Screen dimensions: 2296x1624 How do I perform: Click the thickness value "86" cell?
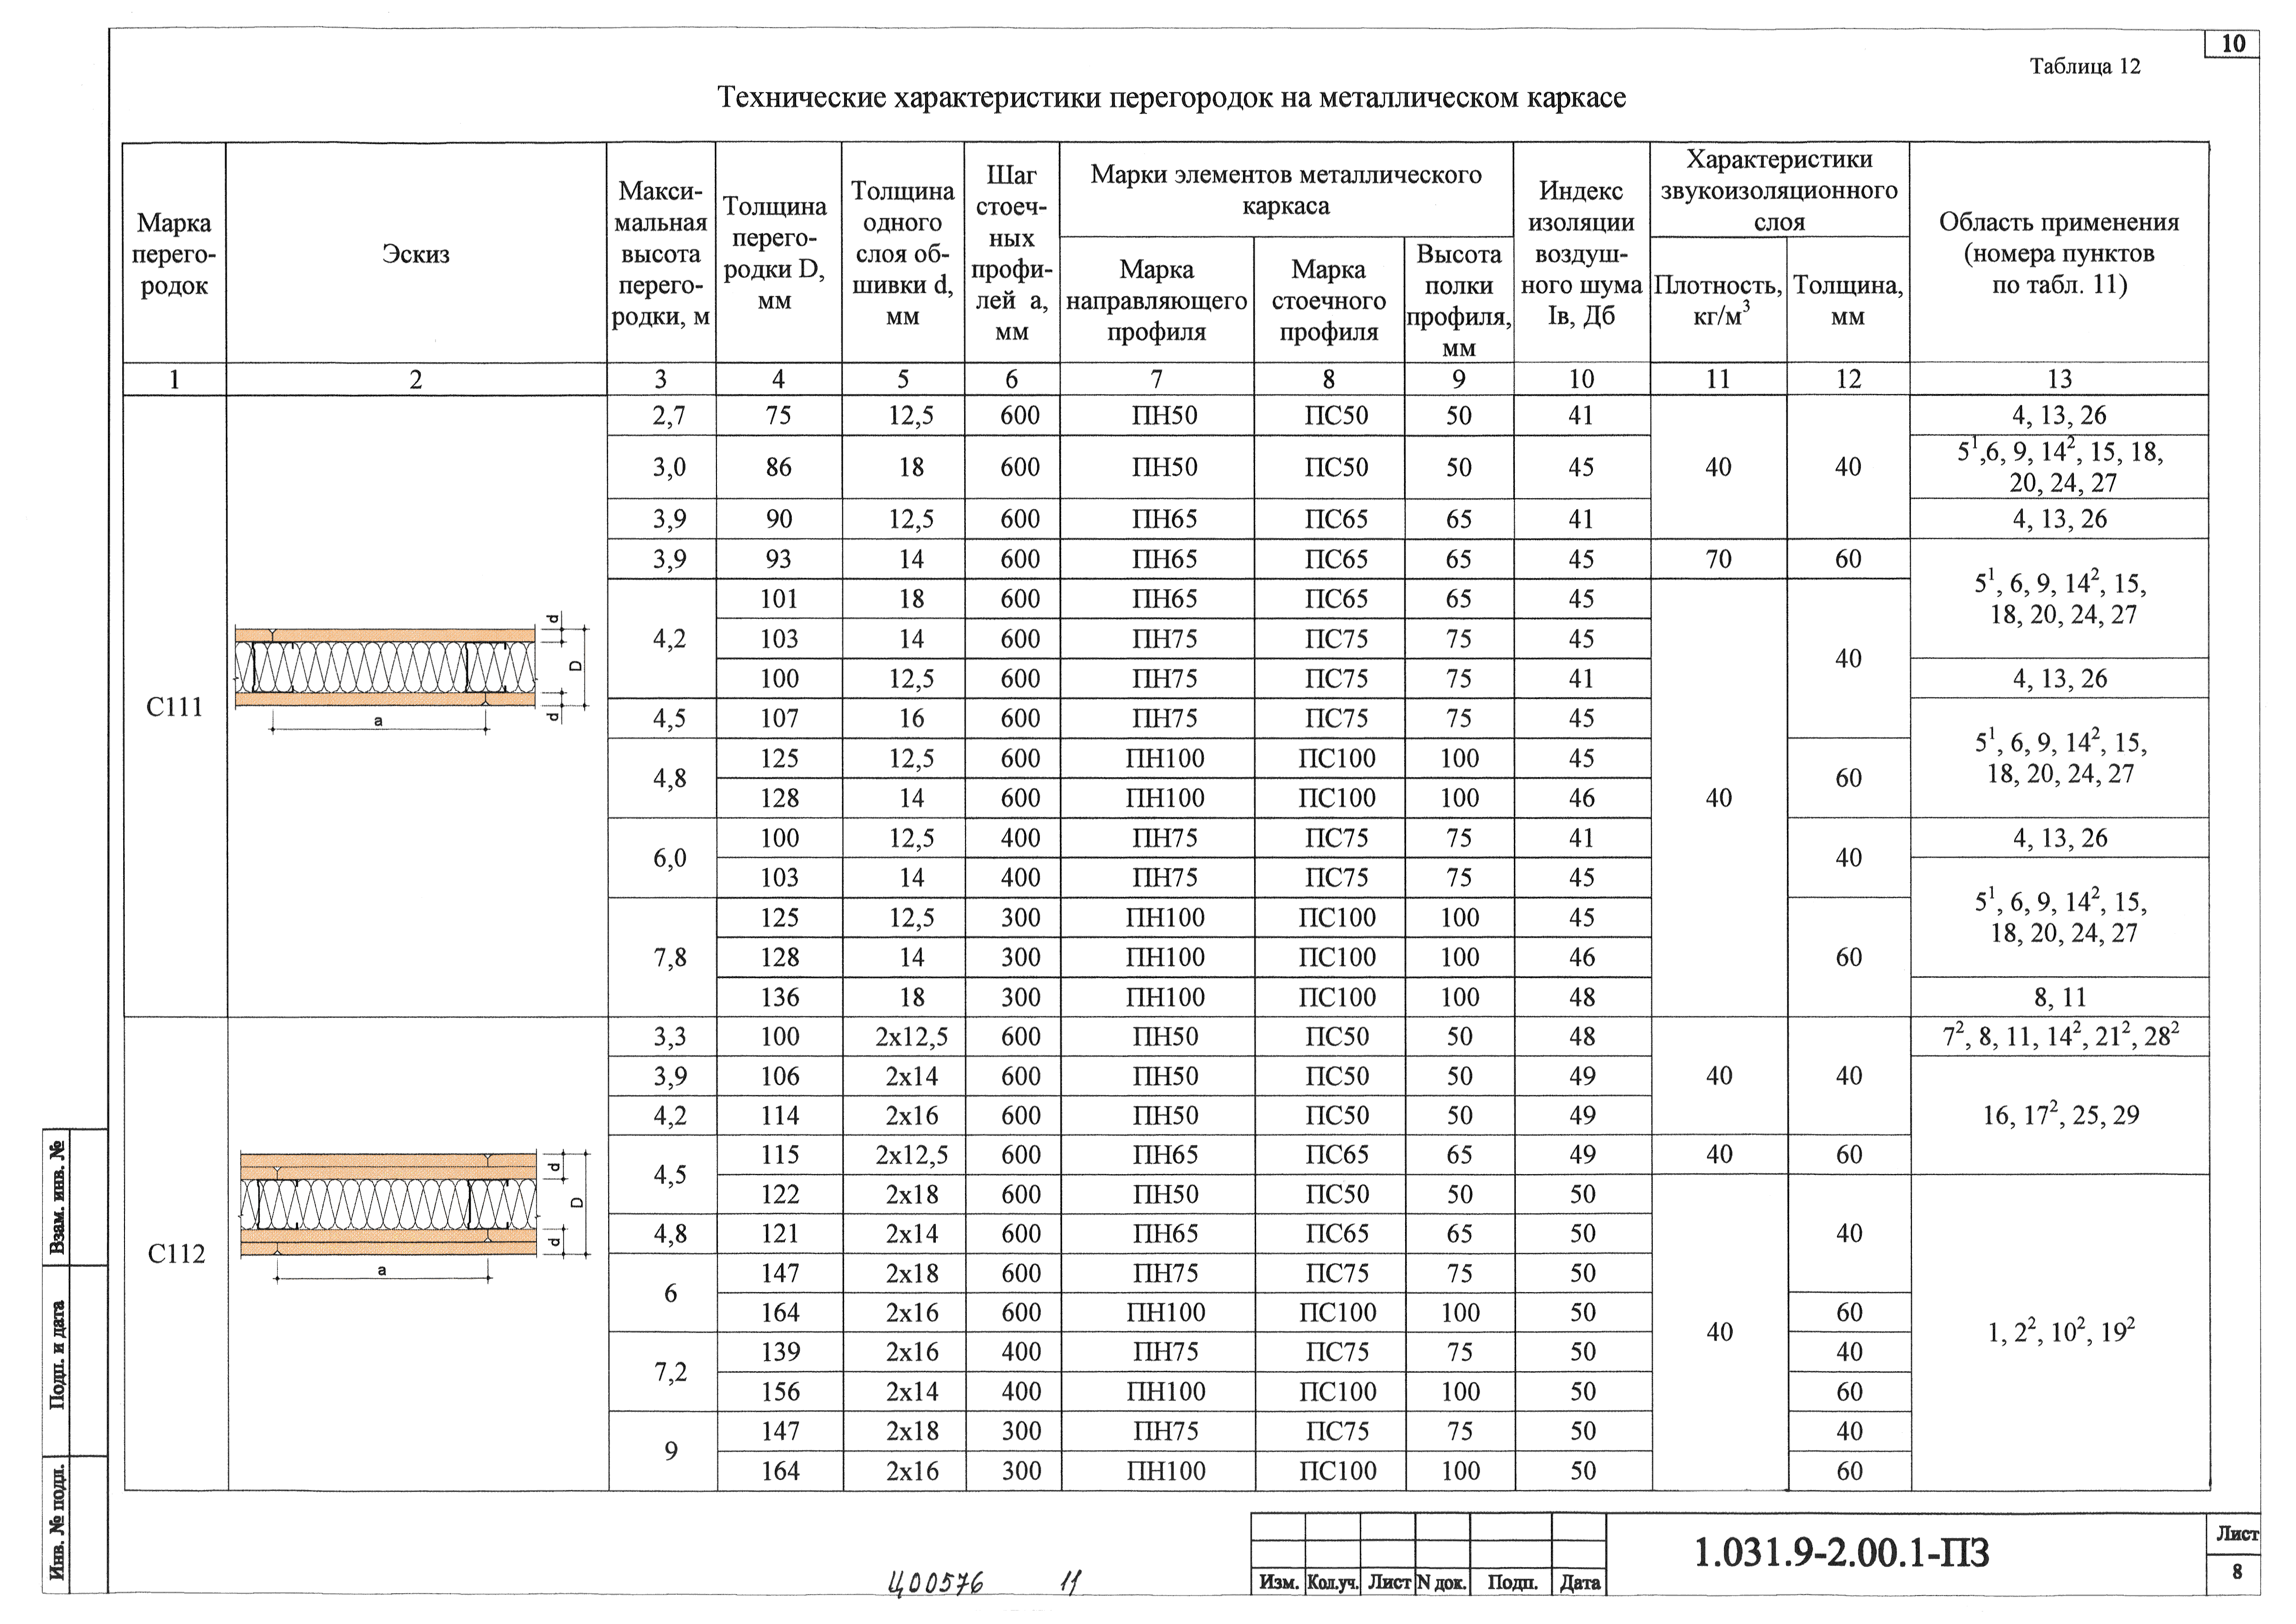point(779,467)
